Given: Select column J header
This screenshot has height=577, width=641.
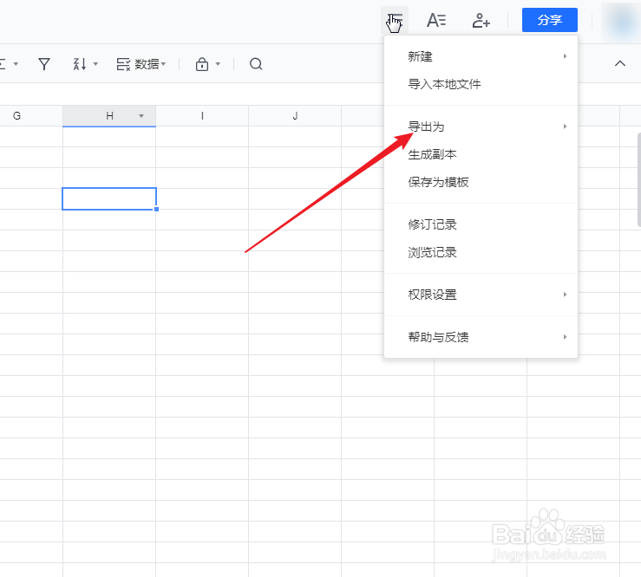Looking at the screenshot, I should [295, 116].
